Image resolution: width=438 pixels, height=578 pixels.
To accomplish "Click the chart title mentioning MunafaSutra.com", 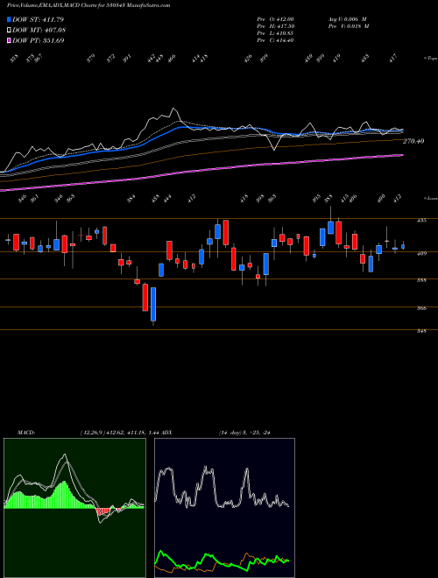I will tap(88, 5).
